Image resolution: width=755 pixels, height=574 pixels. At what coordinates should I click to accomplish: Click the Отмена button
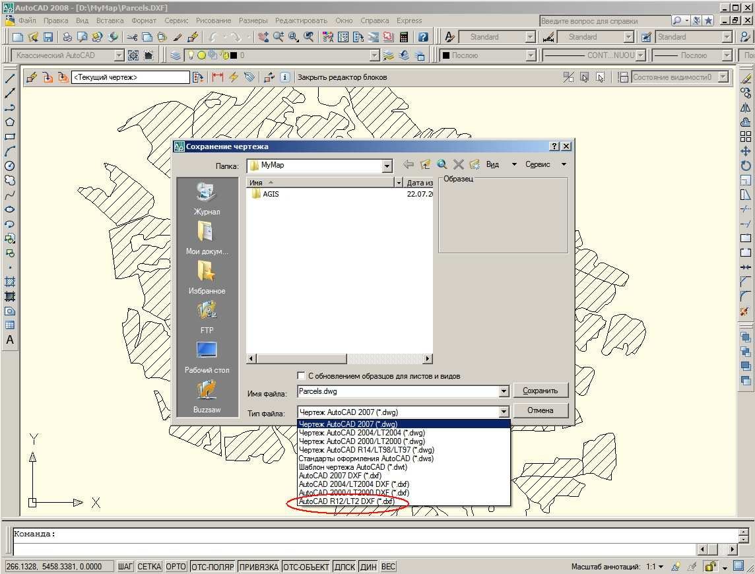click(541, 410)
